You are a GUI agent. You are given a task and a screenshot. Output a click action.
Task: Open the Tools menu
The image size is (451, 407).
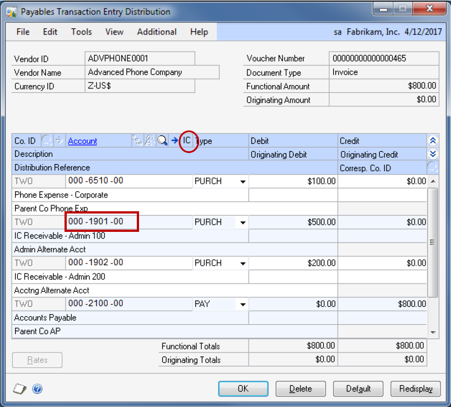pos(81,32)
